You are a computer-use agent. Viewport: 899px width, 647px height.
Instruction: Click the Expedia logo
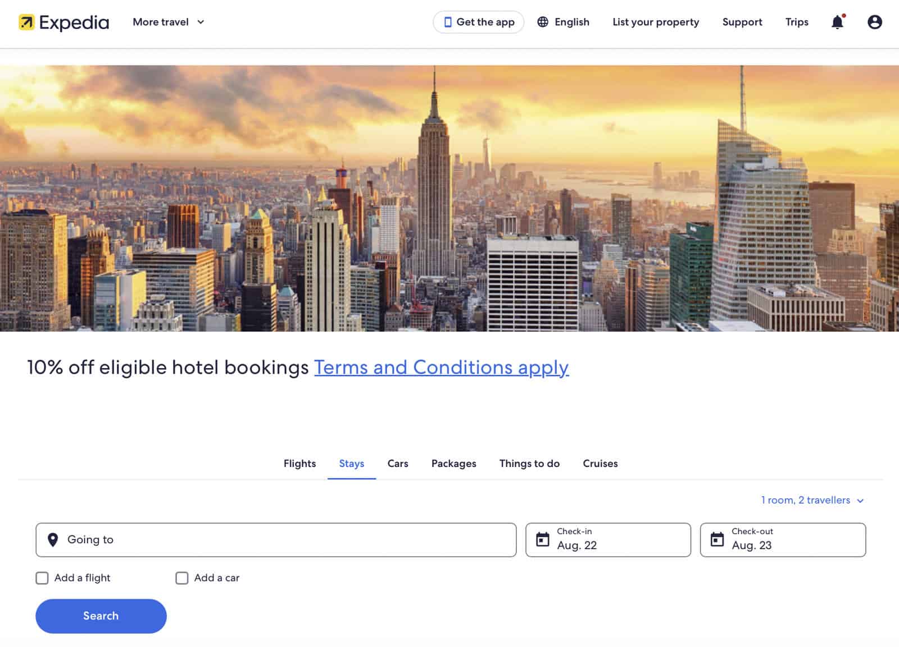pyautogui.click(x=63, y=22)
